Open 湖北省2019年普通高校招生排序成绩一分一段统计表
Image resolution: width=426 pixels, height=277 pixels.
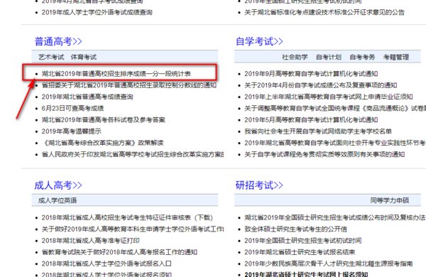point(116,74)
